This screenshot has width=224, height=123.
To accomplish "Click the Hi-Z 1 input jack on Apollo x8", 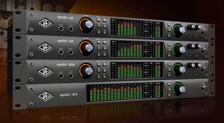I will (61, 52).
